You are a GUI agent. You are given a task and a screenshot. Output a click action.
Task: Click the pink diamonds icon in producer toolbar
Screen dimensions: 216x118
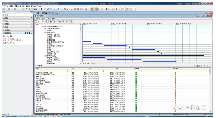click(x=67, y=21)
